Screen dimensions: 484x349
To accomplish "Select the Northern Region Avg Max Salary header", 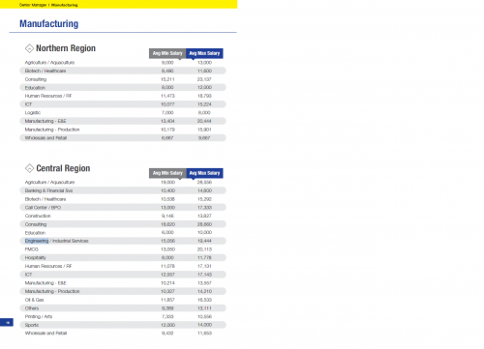I will click(204, 53).
